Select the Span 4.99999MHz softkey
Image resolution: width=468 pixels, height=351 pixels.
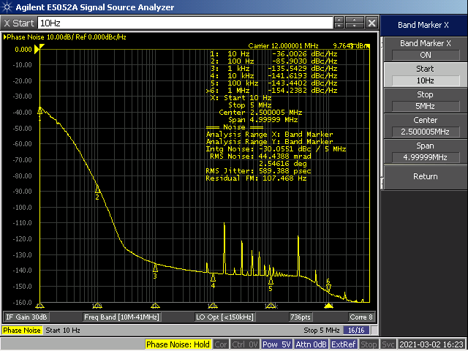tap(426, 151)
